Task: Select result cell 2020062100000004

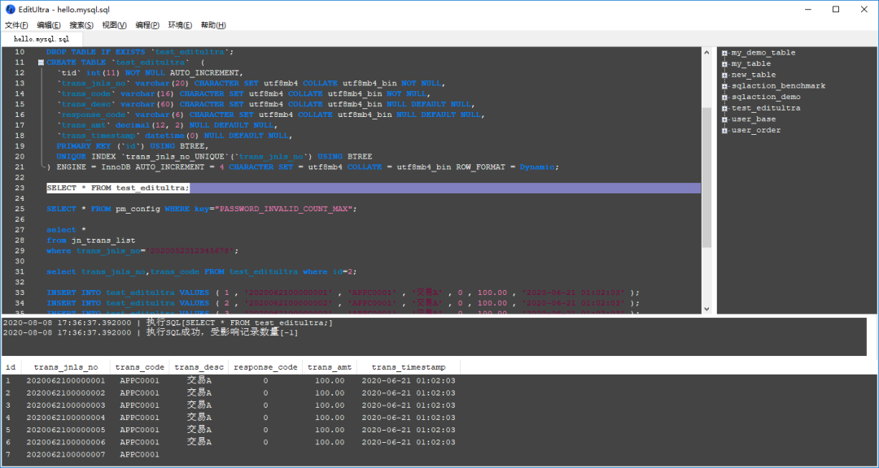Action: pos(66,418)
